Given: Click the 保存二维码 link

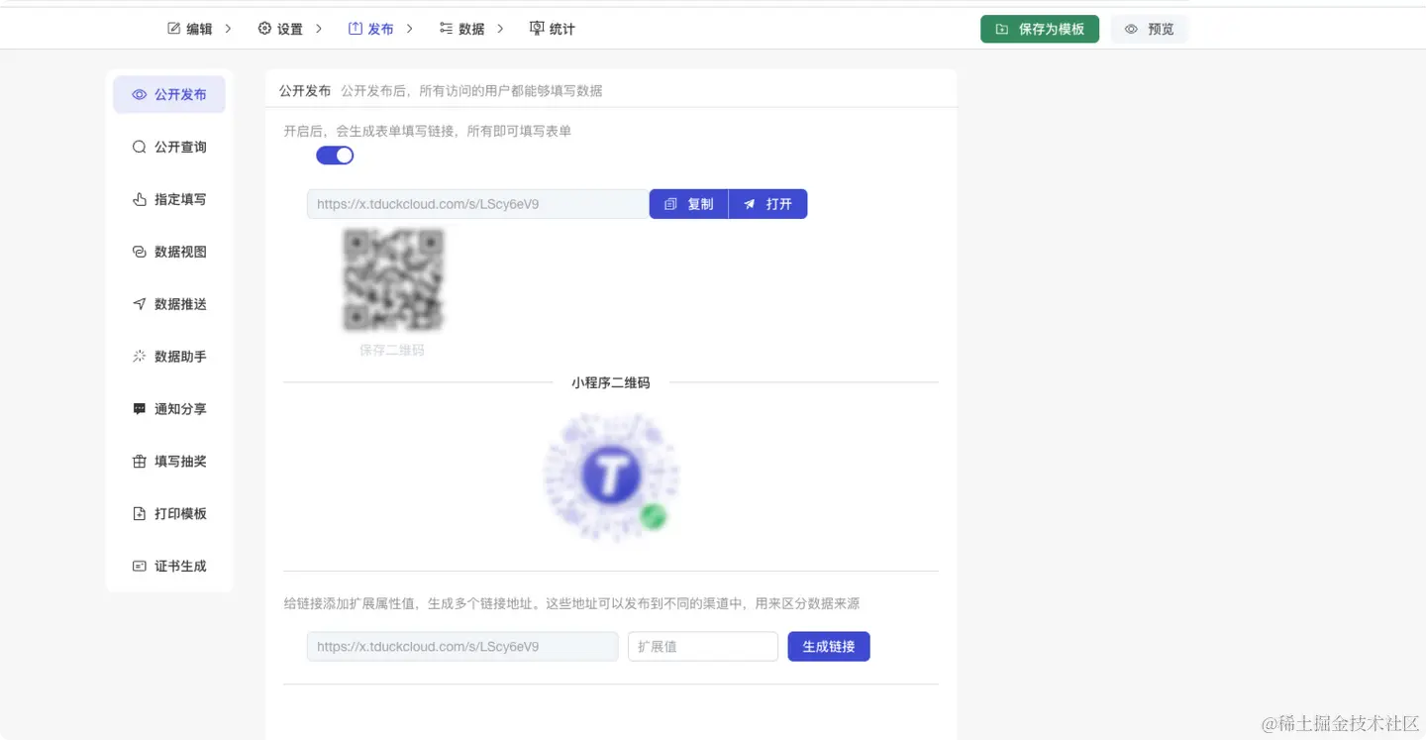Looking at the screenshot, I should [x=392, y=350].
